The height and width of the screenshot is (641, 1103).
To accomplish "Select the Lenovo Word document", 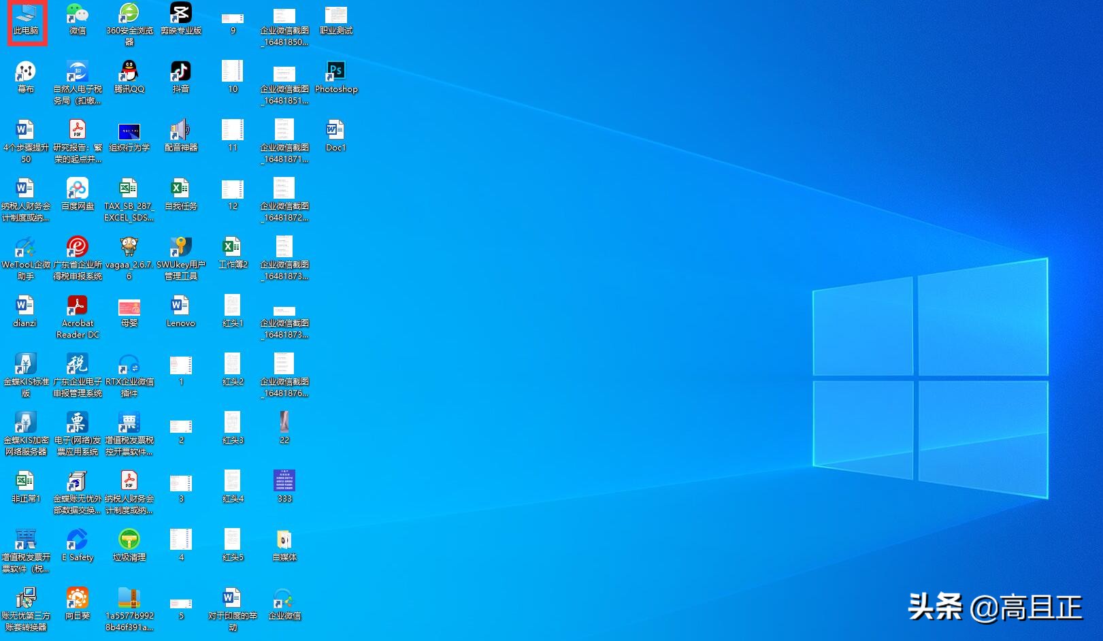I will pos(181,311).
